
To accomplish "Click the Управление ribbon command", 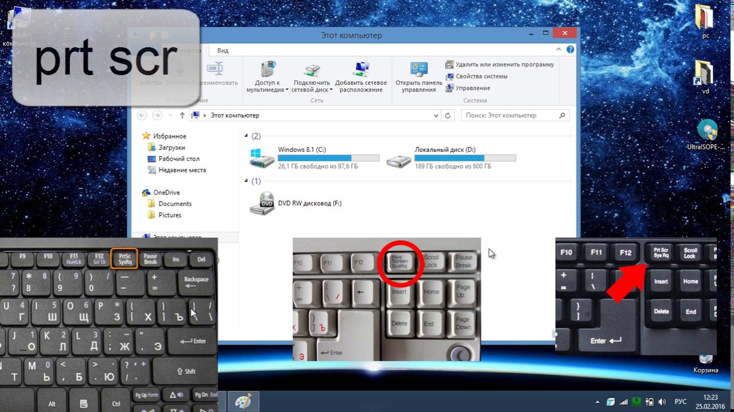I will coord(468,88).
